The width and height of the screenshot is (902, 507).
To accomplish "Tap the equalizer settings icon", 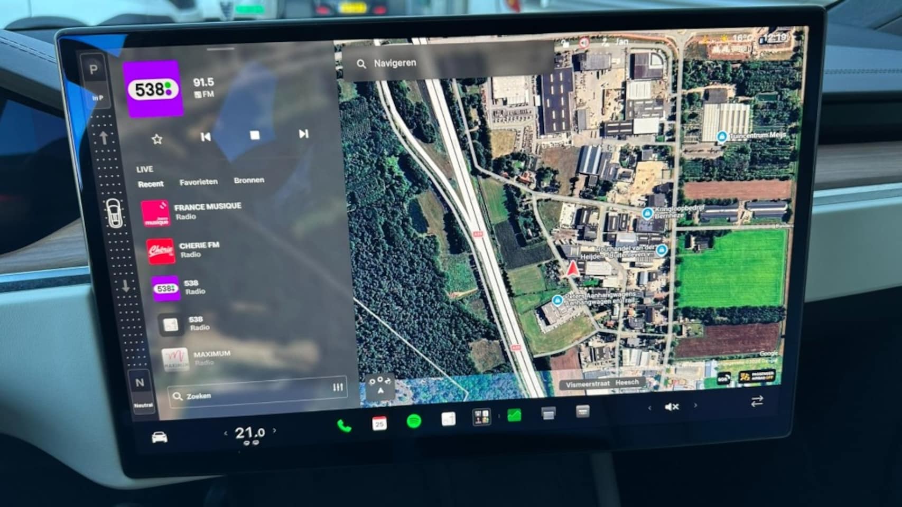I will click(x=338, y=388).
